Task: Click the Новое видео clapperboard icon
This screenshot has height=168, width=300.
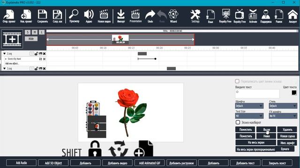Action: pyautogui.click(x=104, y=16)
